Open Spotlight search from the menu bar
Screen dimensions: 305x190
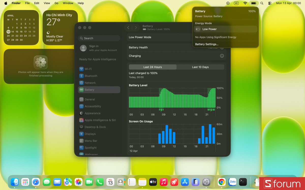click(262, 3)
